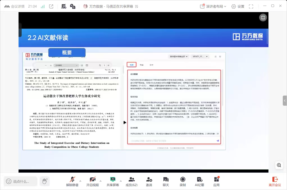The height and width of the screenshot is (190, 287).
Task: Open the members list (成员)
Action: tap(131, 181)
